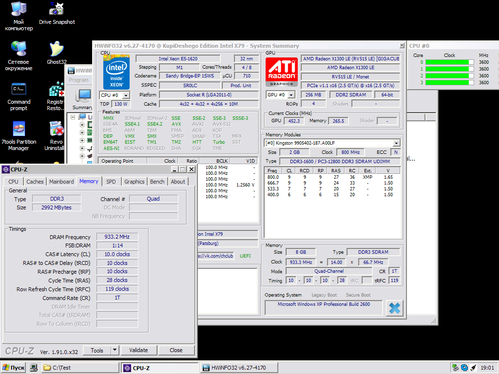Select the Memory tab in CPU-Z
This screenshot has height=374, width=499.
click(x=89, y=181)
